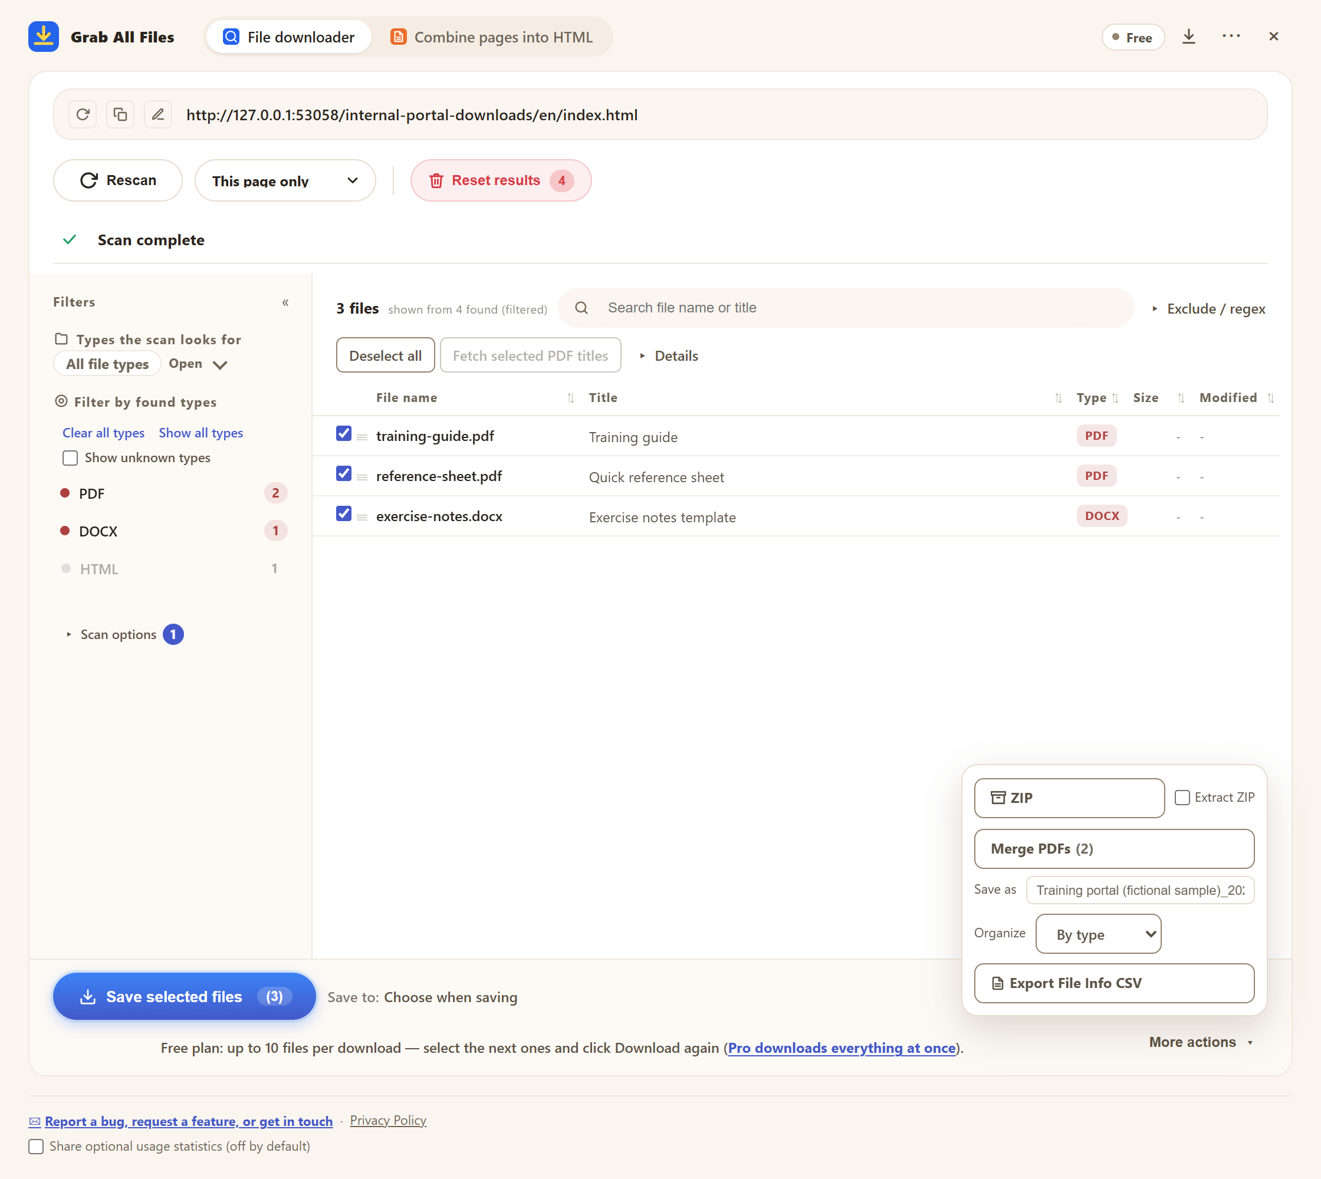Sort by Type column arrows

[x=1115, y=398]
